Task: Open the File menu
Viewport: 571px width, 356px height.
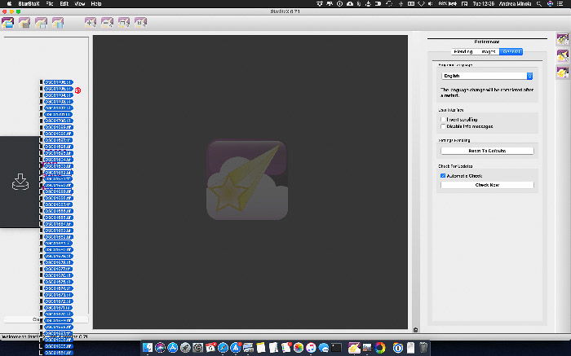Action: pos(50,3)
